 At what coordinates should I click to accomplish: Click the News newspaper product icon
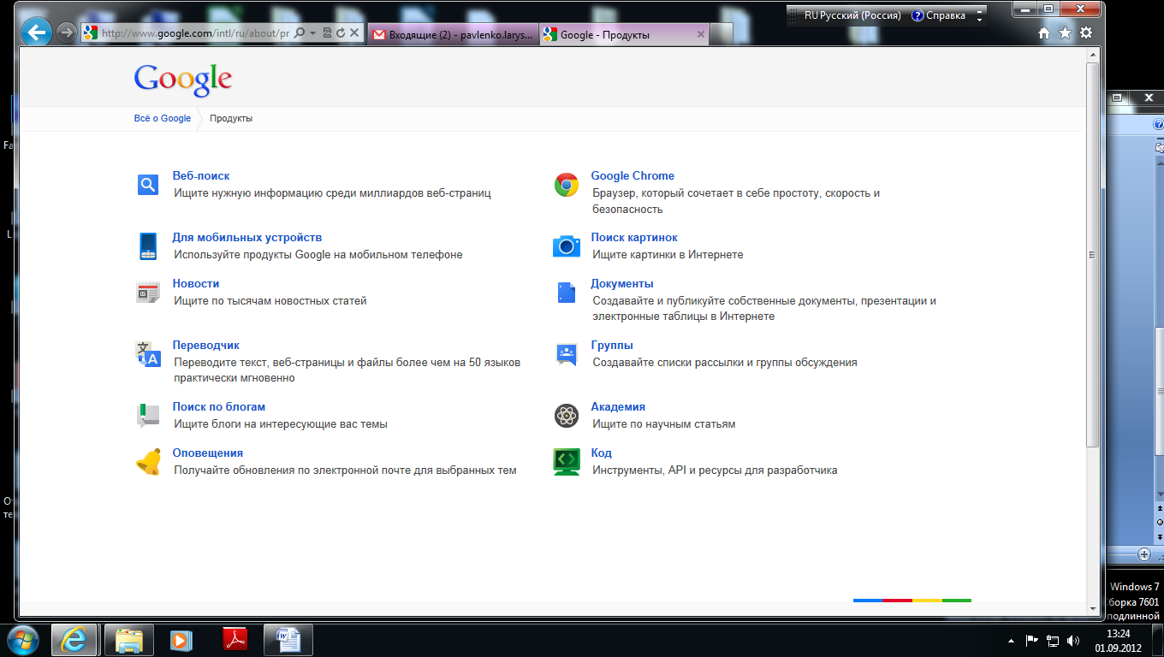[148, 292]
